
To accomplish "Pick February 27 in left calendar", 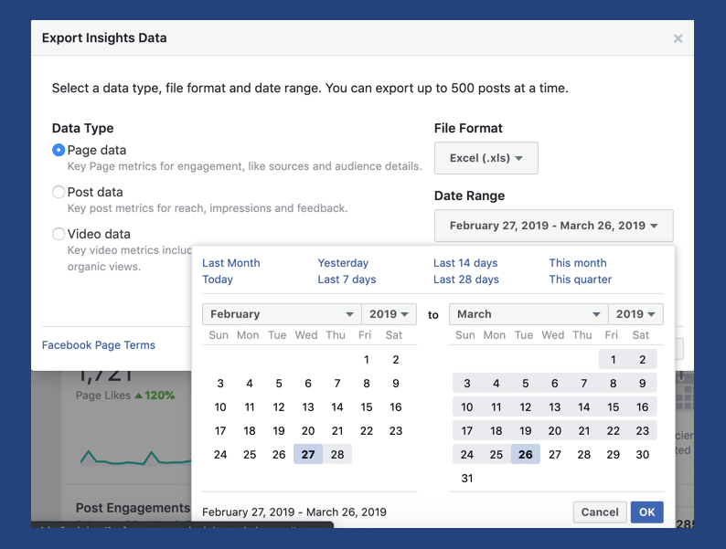I will pos(308,454).
